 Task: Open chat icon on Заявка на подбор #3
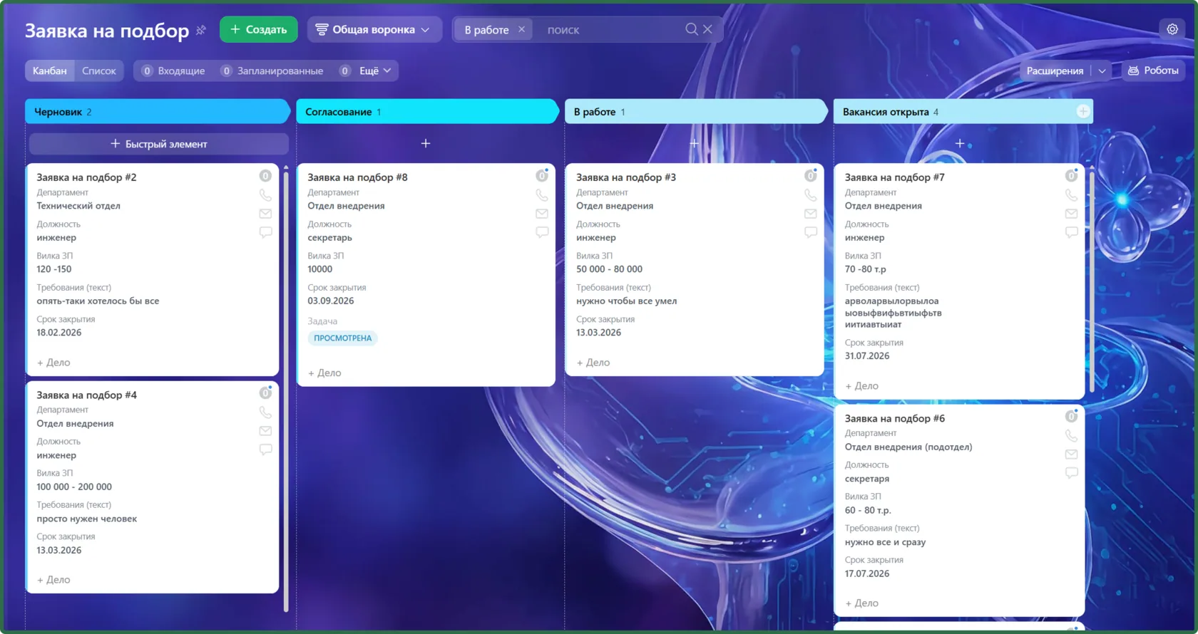(811, 232)
